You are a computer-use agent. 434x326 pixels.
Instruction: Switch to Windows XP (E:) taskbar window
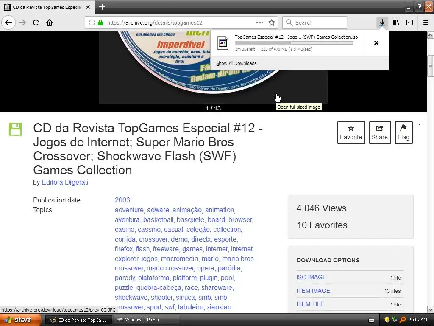(147, 320)
